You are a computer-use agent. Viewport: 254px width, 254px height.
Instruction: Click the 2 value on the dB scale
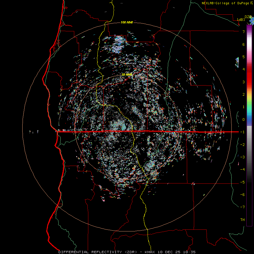coord(244,95)
